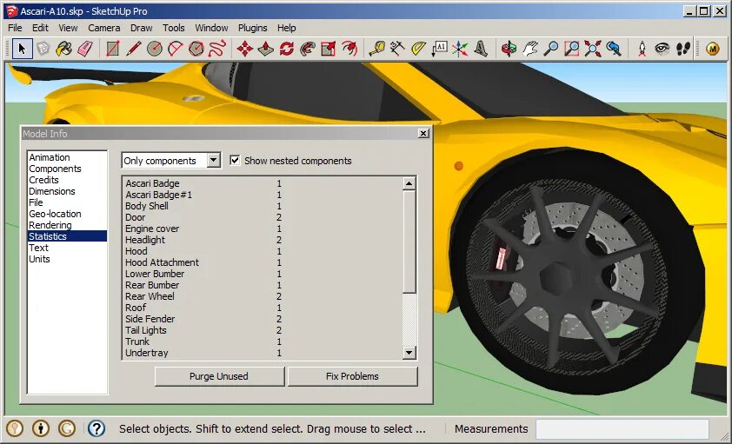Open the Camera menu

tap(104, 28)
